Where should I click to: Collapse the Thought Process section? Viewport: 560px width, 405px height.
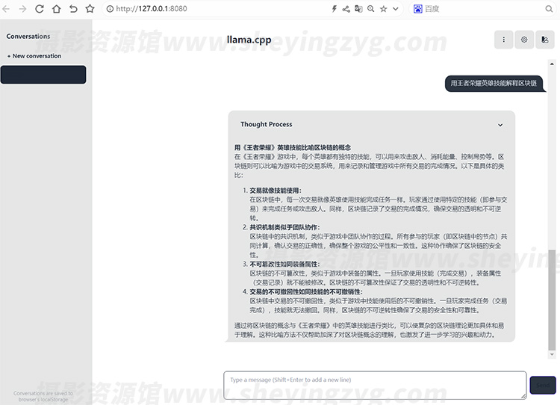tap(500, 125)
